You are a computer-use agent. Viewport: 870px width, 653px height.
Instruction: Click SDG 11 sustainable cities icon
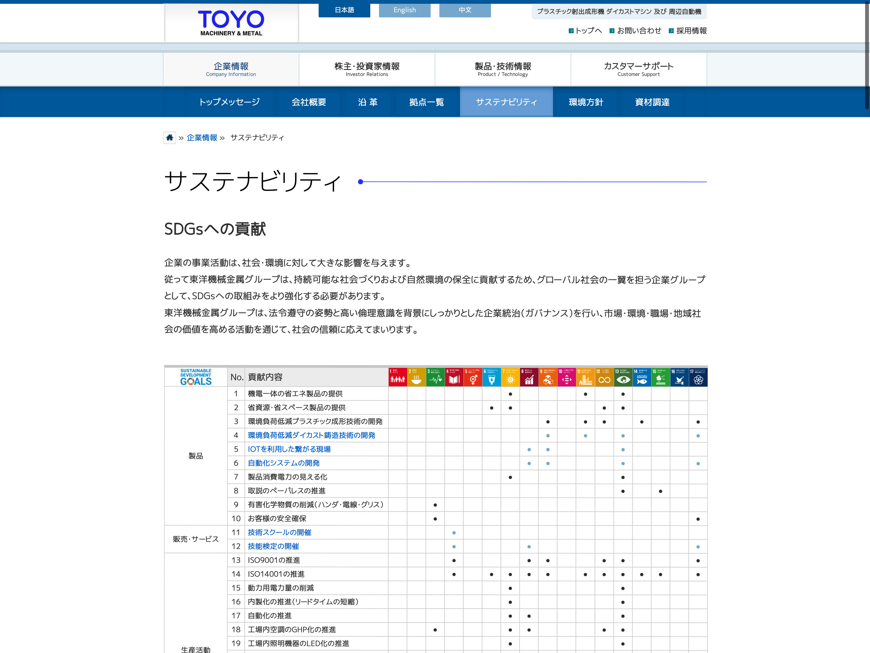pyautogui.click(x=585, y=377)
